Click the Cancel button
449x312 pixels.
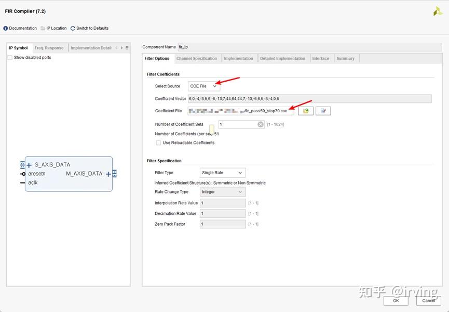(x=428, y=301)
